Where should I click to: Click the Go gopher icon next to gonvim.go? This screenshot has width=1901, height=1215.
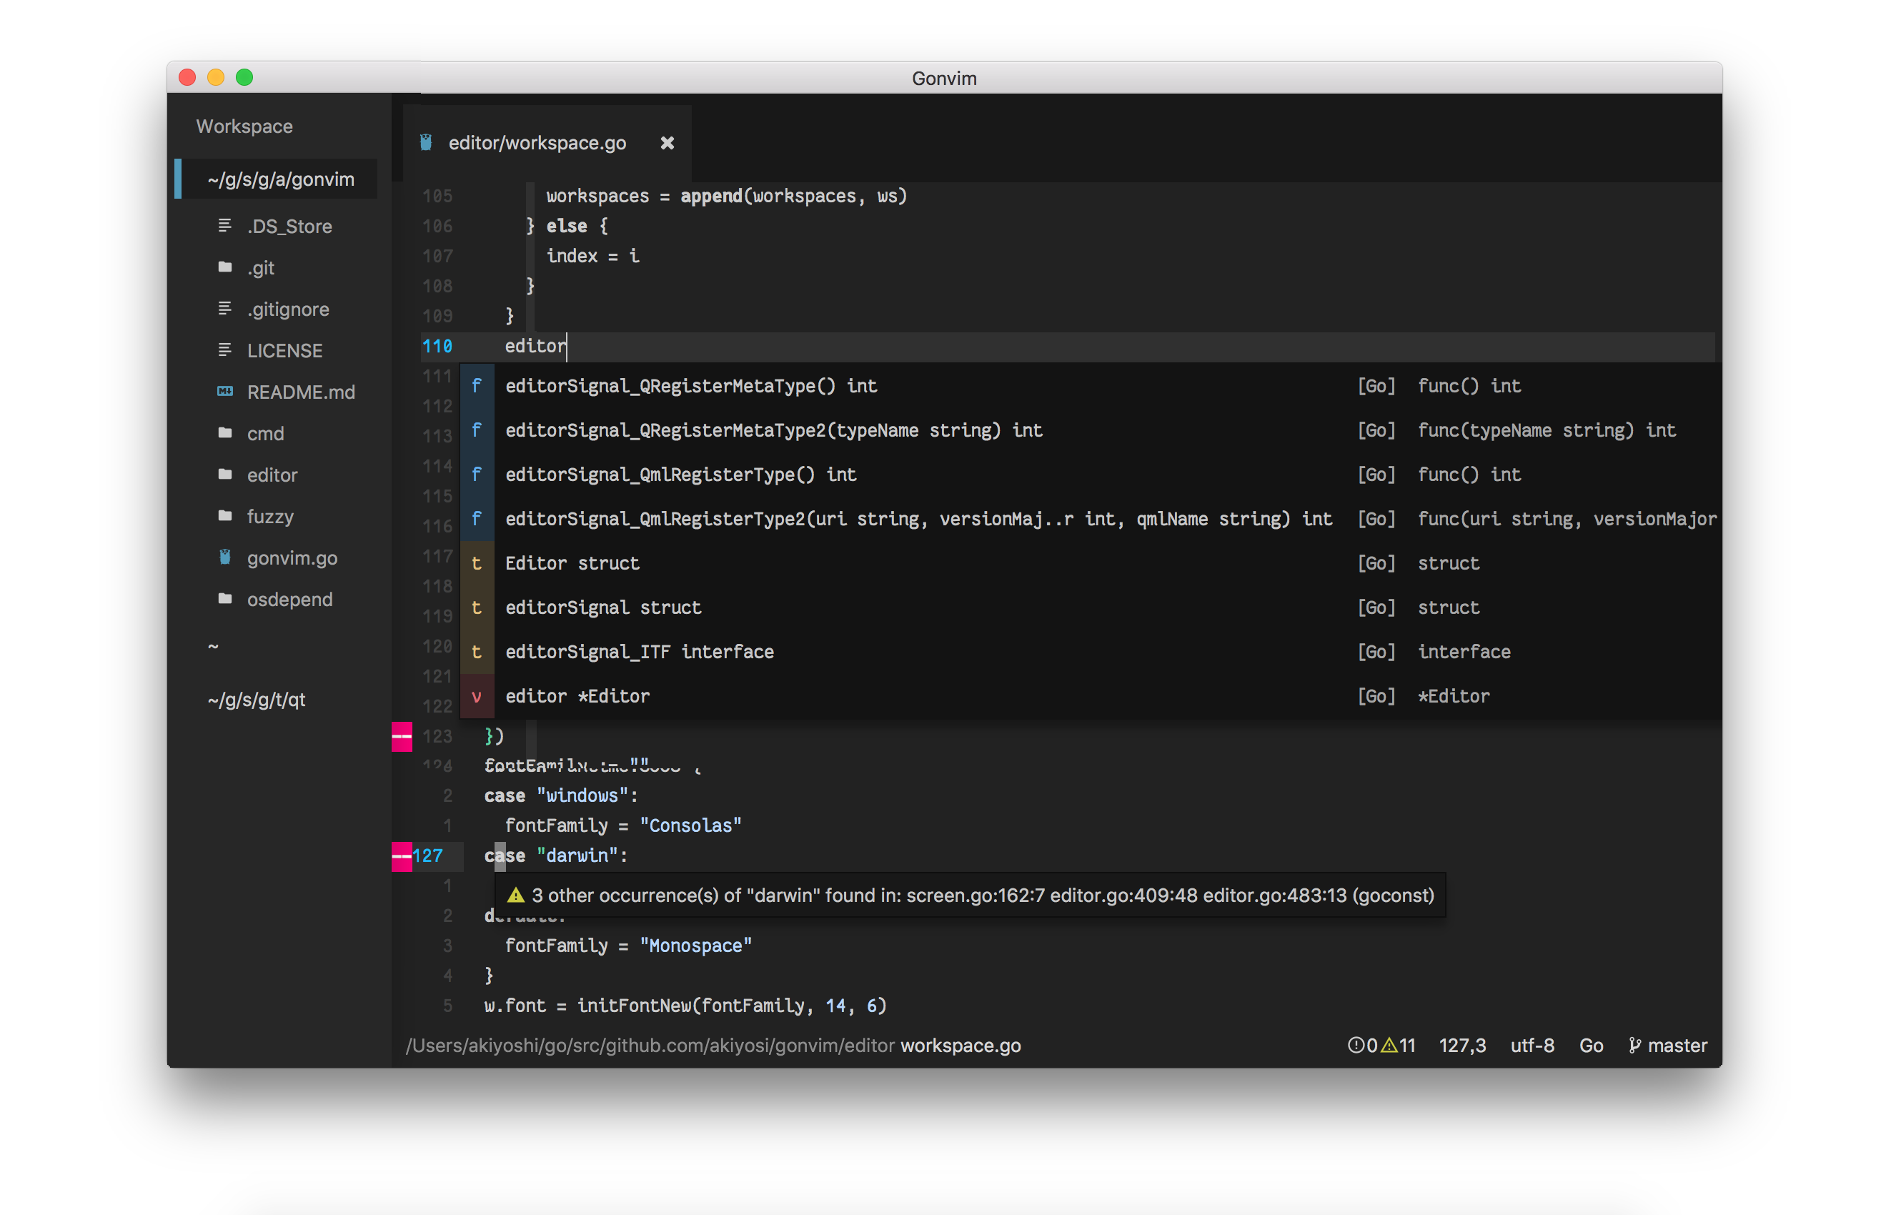pos(225,557)
